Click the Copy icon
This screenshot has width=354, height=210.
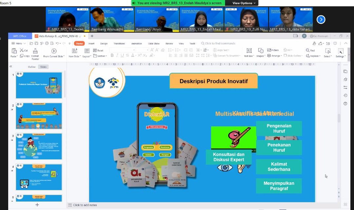point(22,56)
